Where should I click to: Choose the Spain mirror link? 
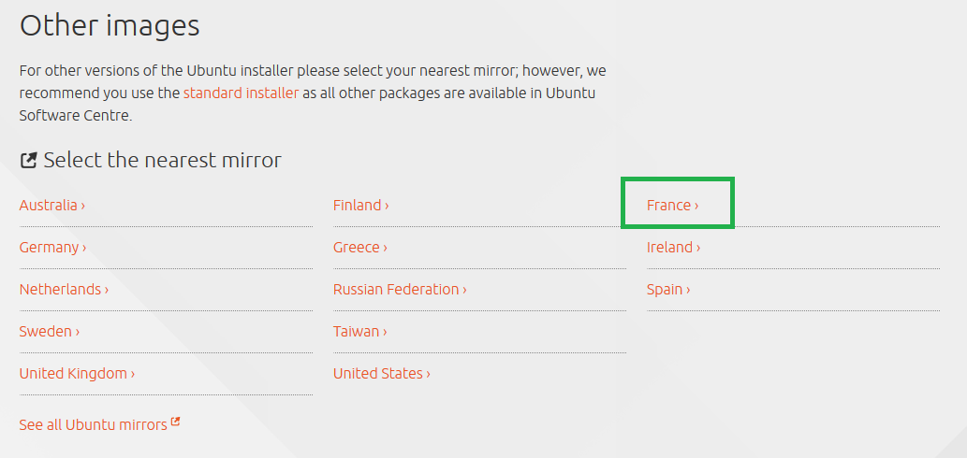tap(668, 290)
